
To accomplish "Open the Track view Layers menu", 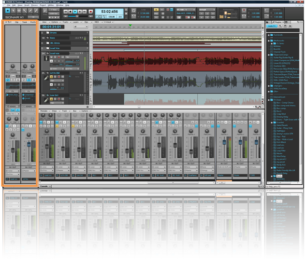I will [77, 22].
